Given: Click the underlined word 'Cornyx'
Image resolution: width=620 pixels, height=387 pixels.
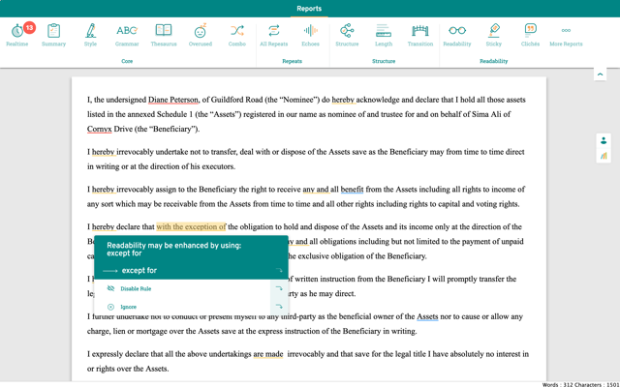Looking at the screenshot, I should (100, 129).
